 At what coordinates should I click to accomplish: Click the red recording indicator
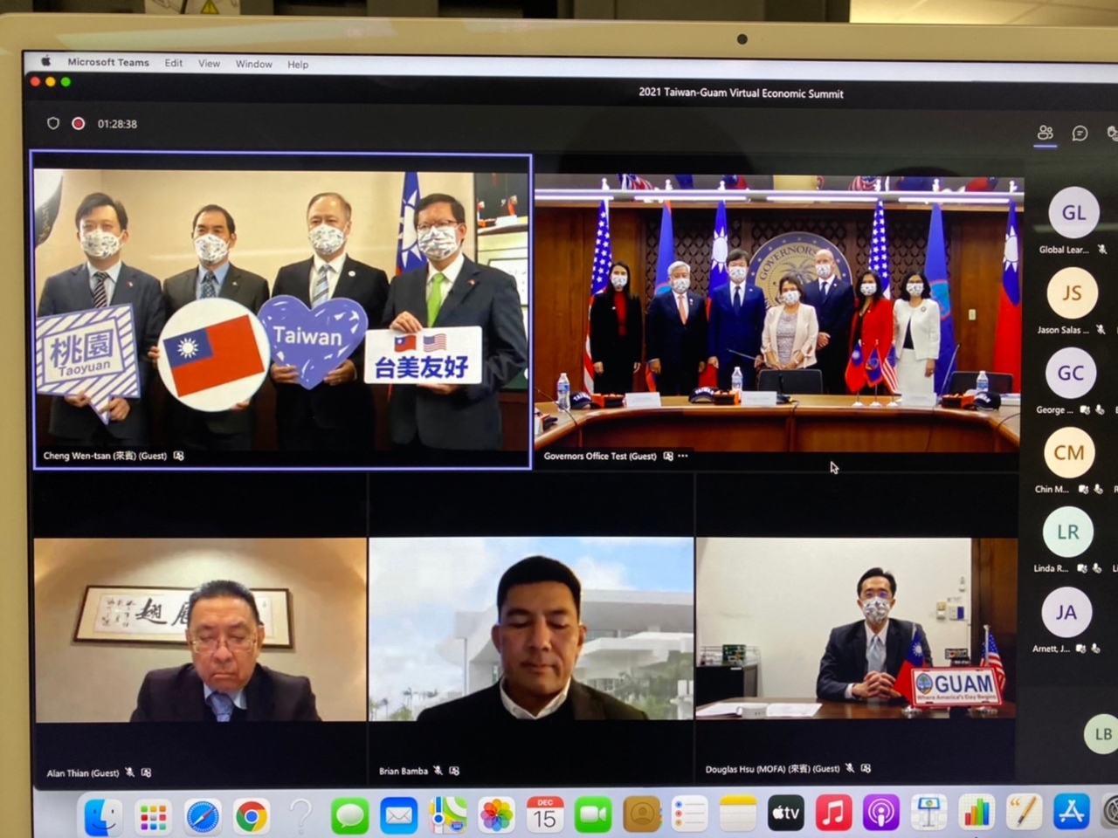79,124
